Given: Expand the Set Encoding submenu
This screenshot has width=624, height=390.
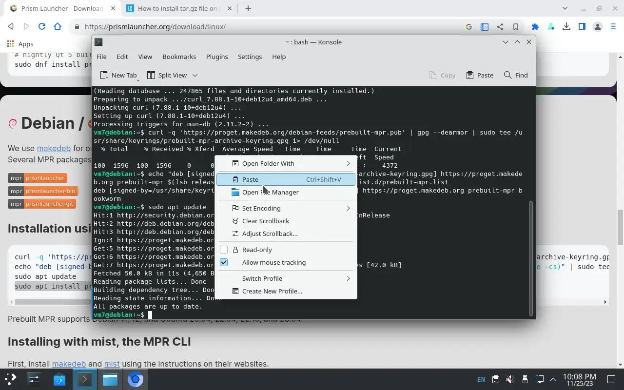Looking at the screenshot, I should tap(286, 208).
